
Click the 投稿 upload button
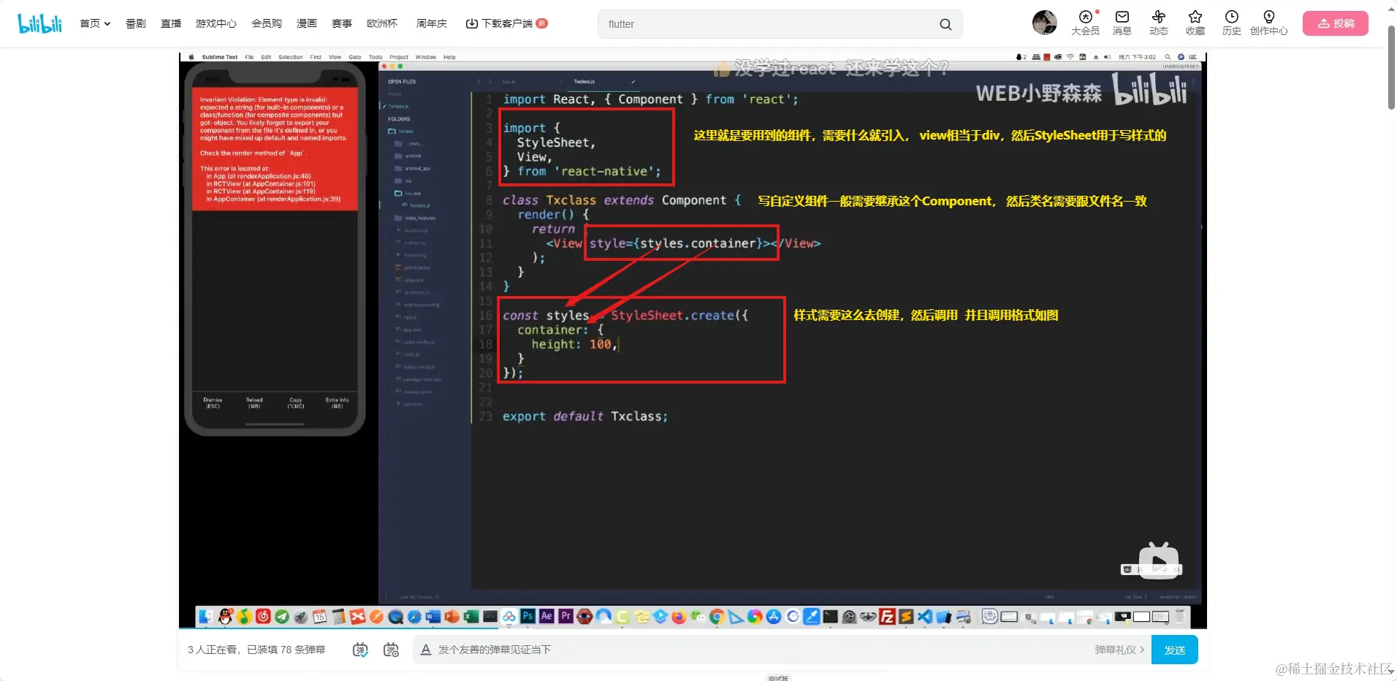(x=1336, y=23)
